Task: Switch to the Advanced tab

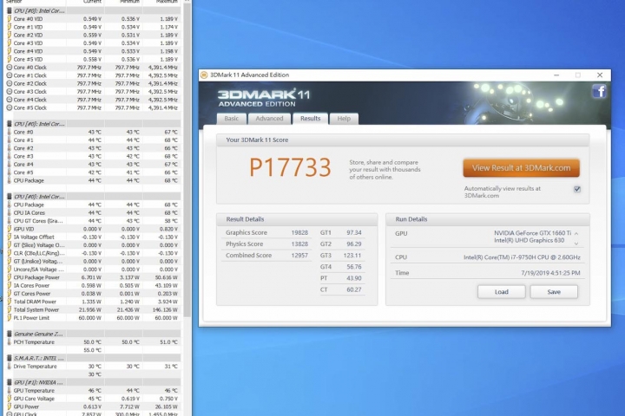Action: (269, 119)
